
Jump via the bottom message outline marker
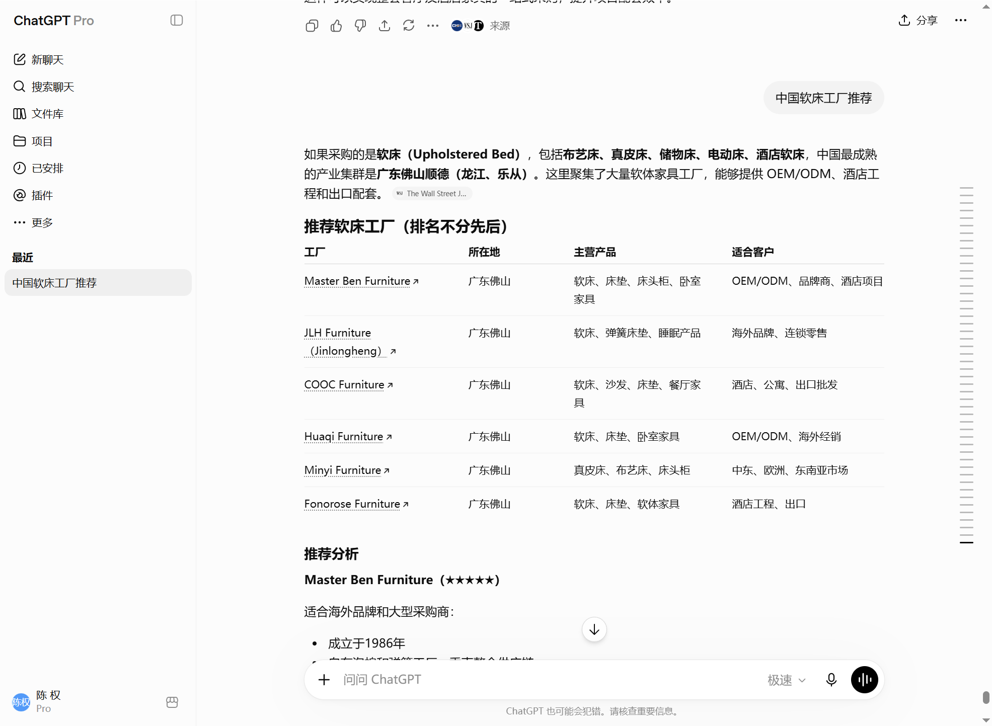pos(966,542)
